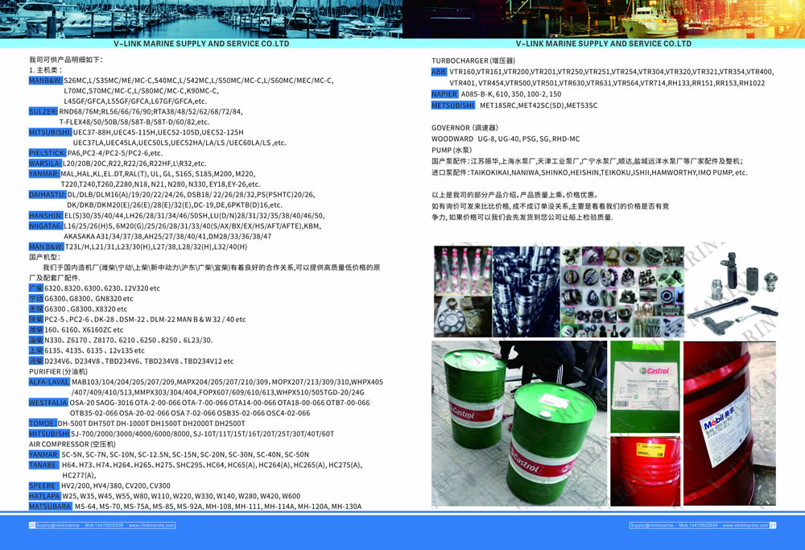Image resolution: width=805 pixels, height=550 pixels.
Task: Click the highlighted MANB&W engine label
Action: [46, 81]
